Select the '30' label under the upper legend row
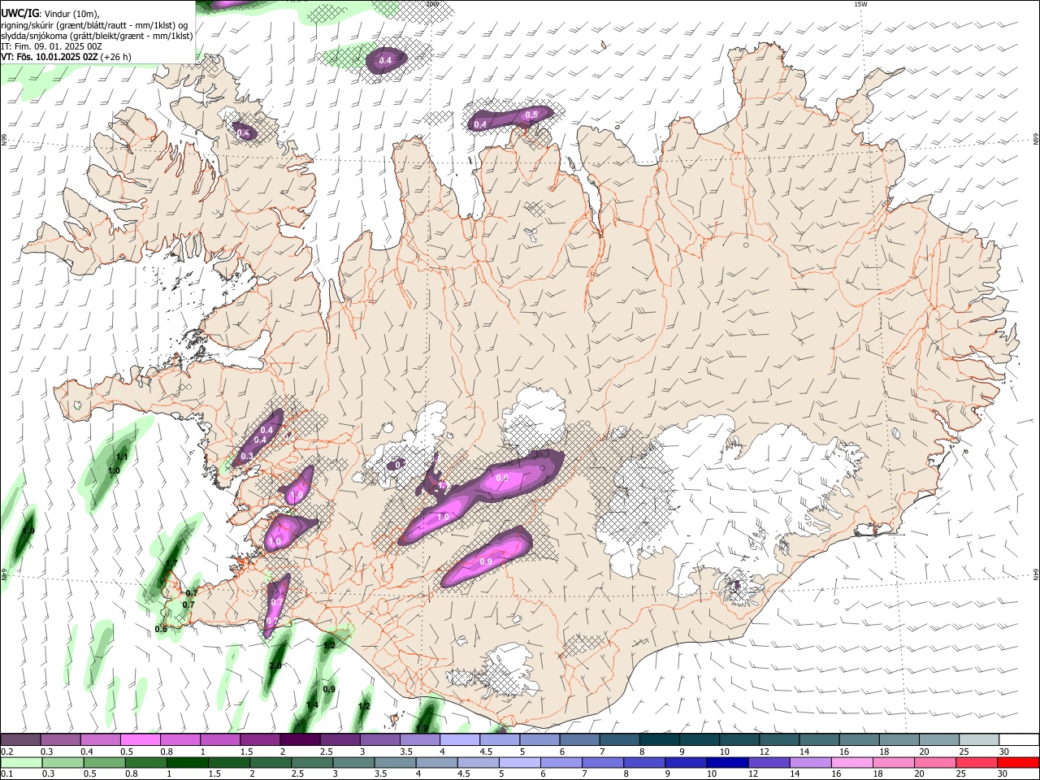 pos(1003,752)
